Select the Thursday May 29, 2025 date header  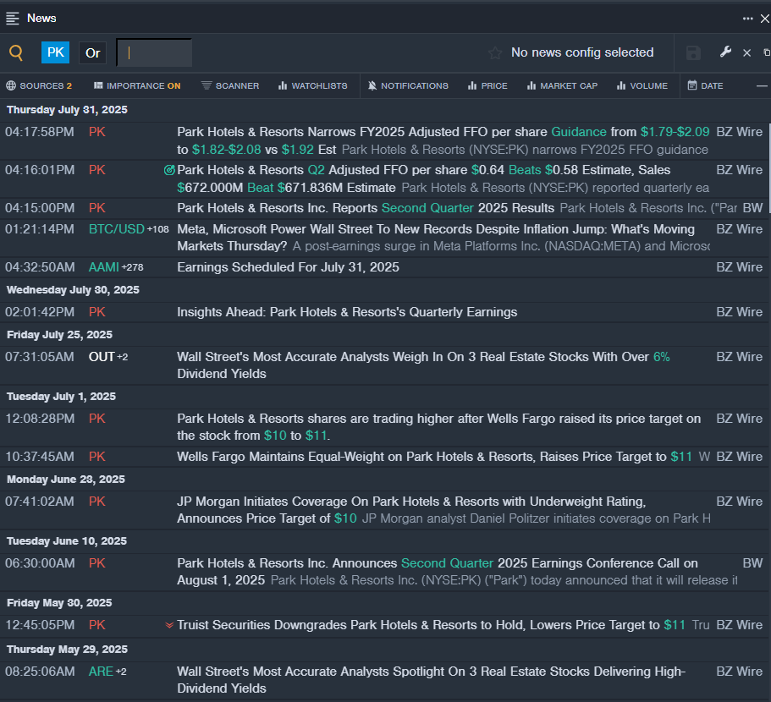click(68, 650)
